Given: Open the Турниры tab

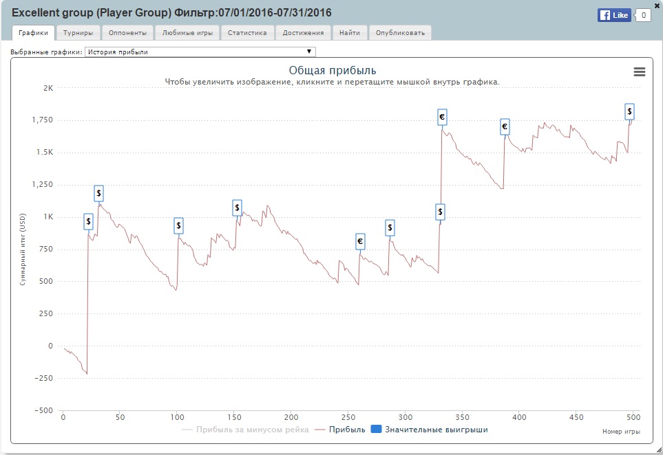Looking at the screenshot, I should pos(78,32).
